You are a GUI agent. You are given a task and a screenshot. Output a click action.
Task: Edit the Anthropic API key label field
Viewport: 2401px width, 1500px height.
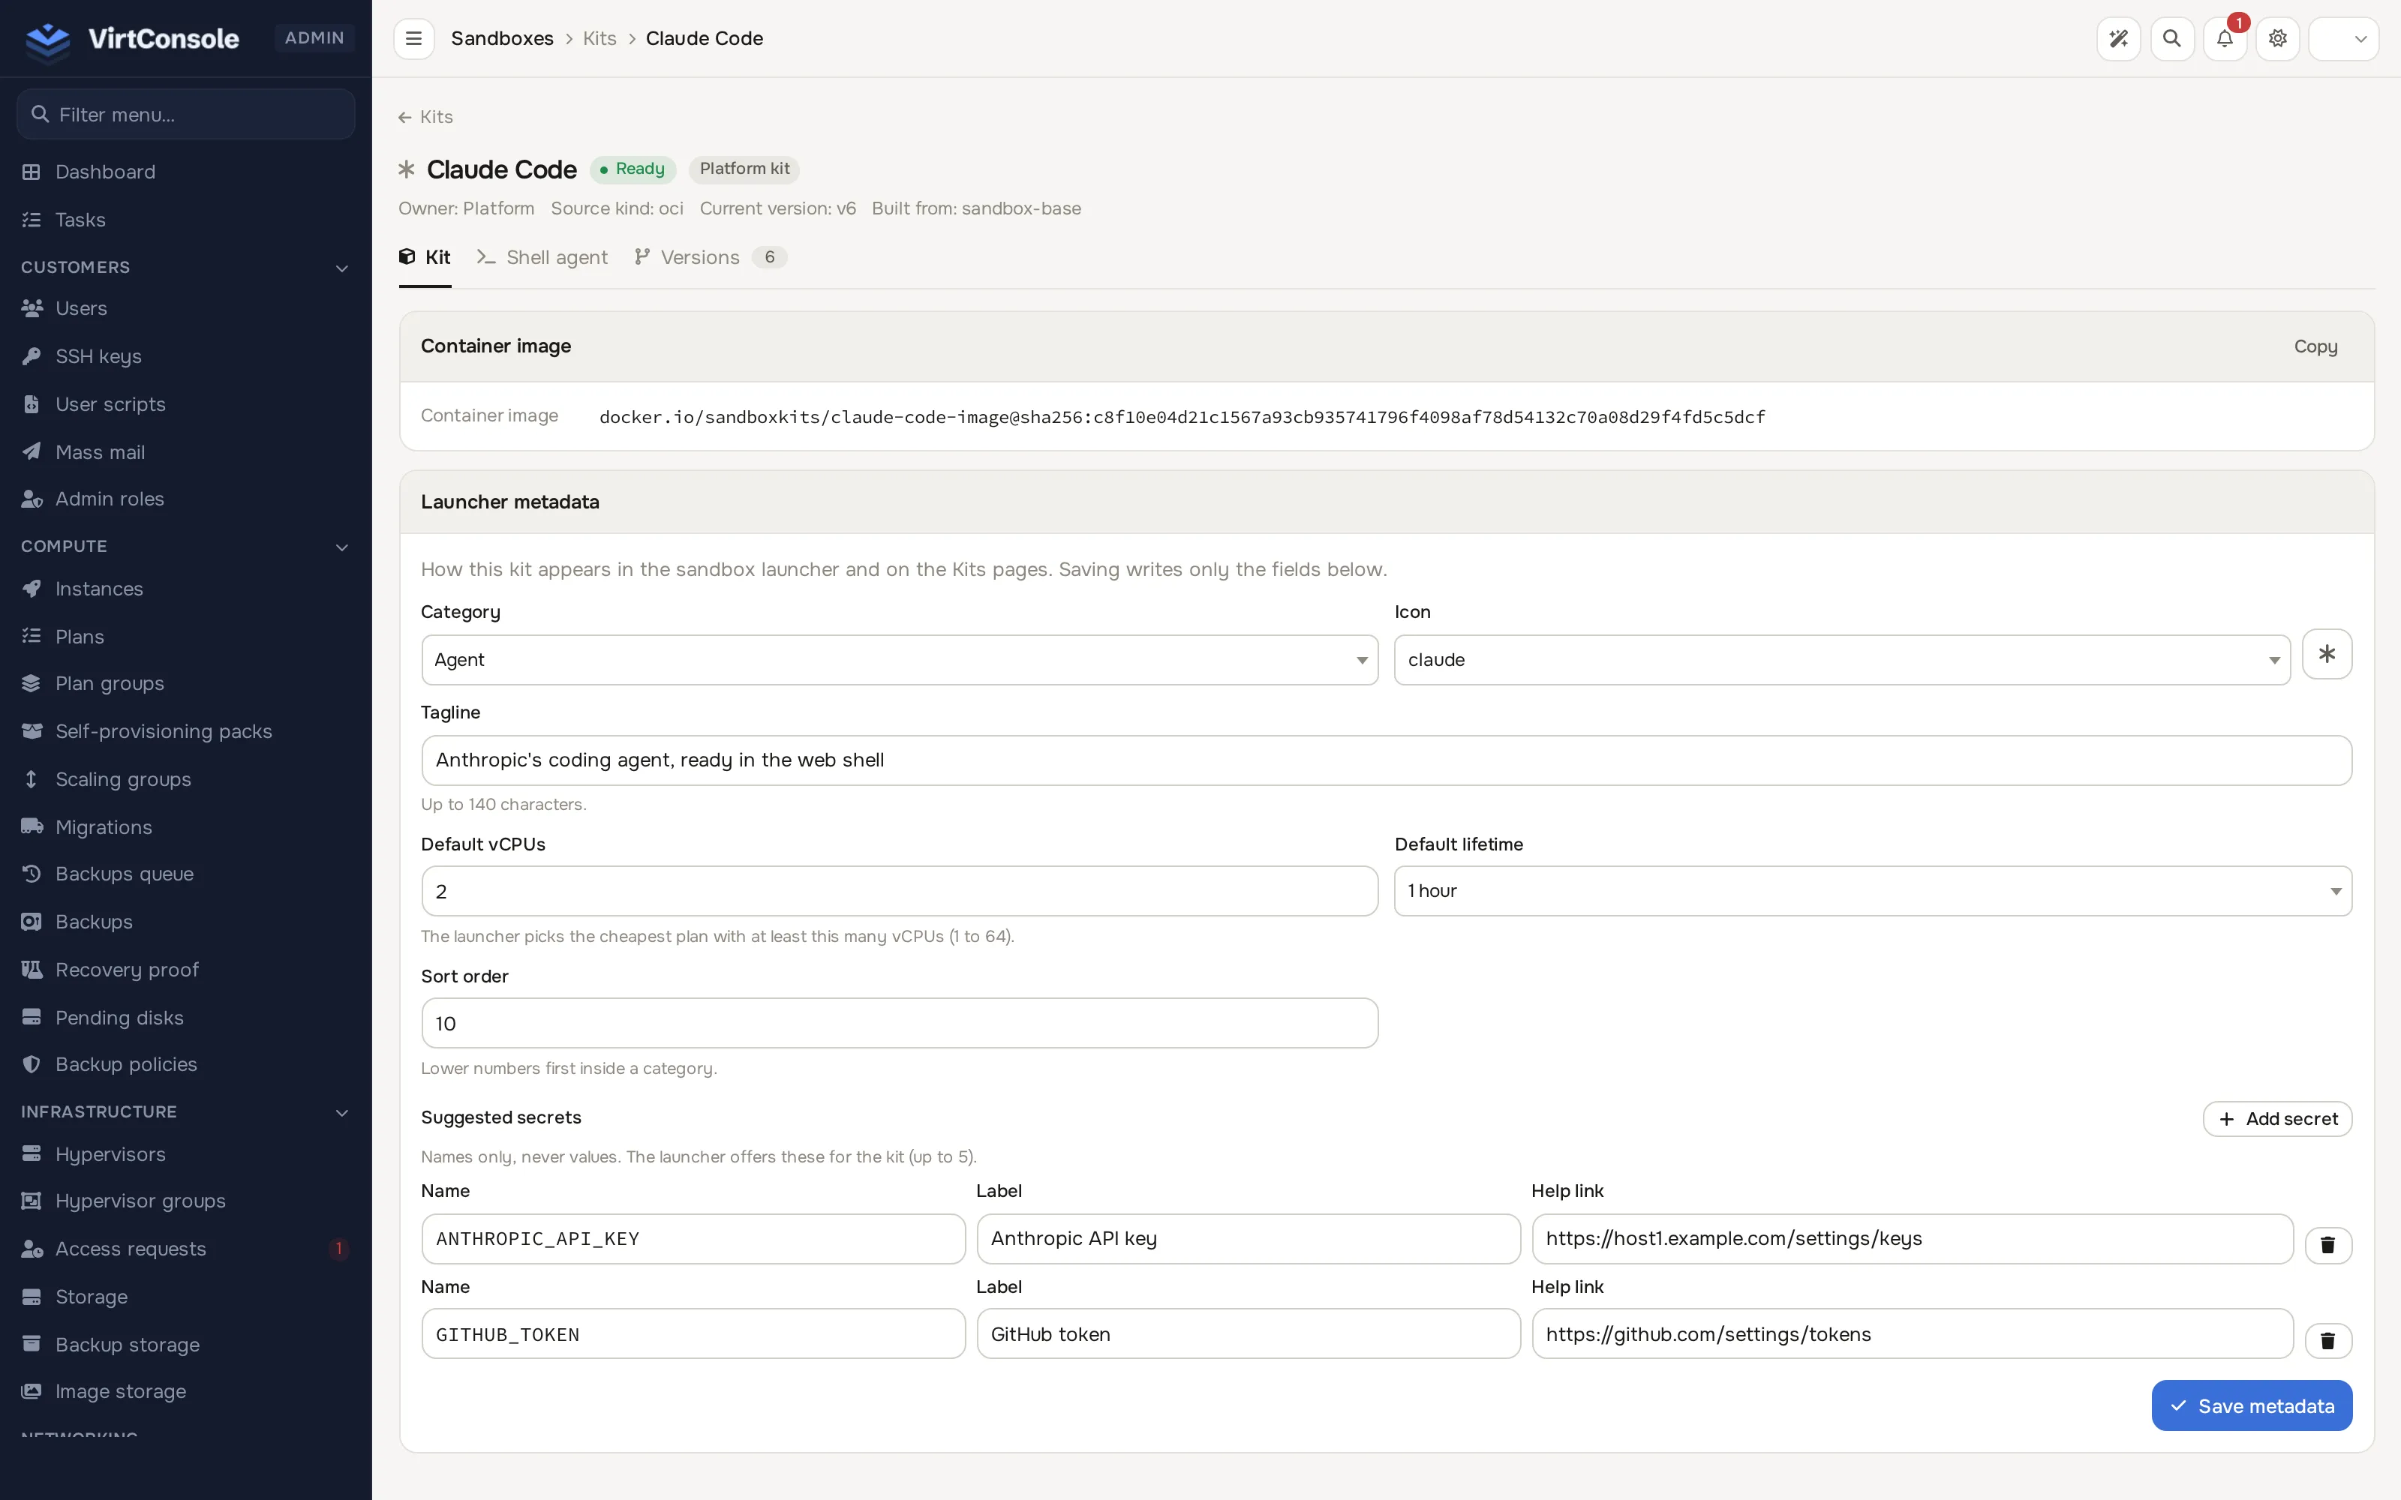1248,1238
